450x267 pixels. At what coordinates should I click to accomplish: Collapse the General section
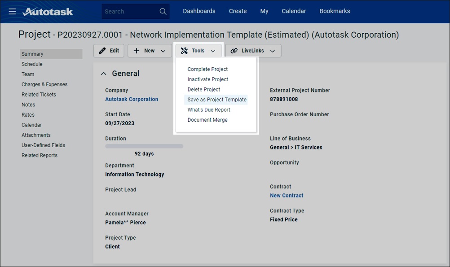(x=103, y=74)
